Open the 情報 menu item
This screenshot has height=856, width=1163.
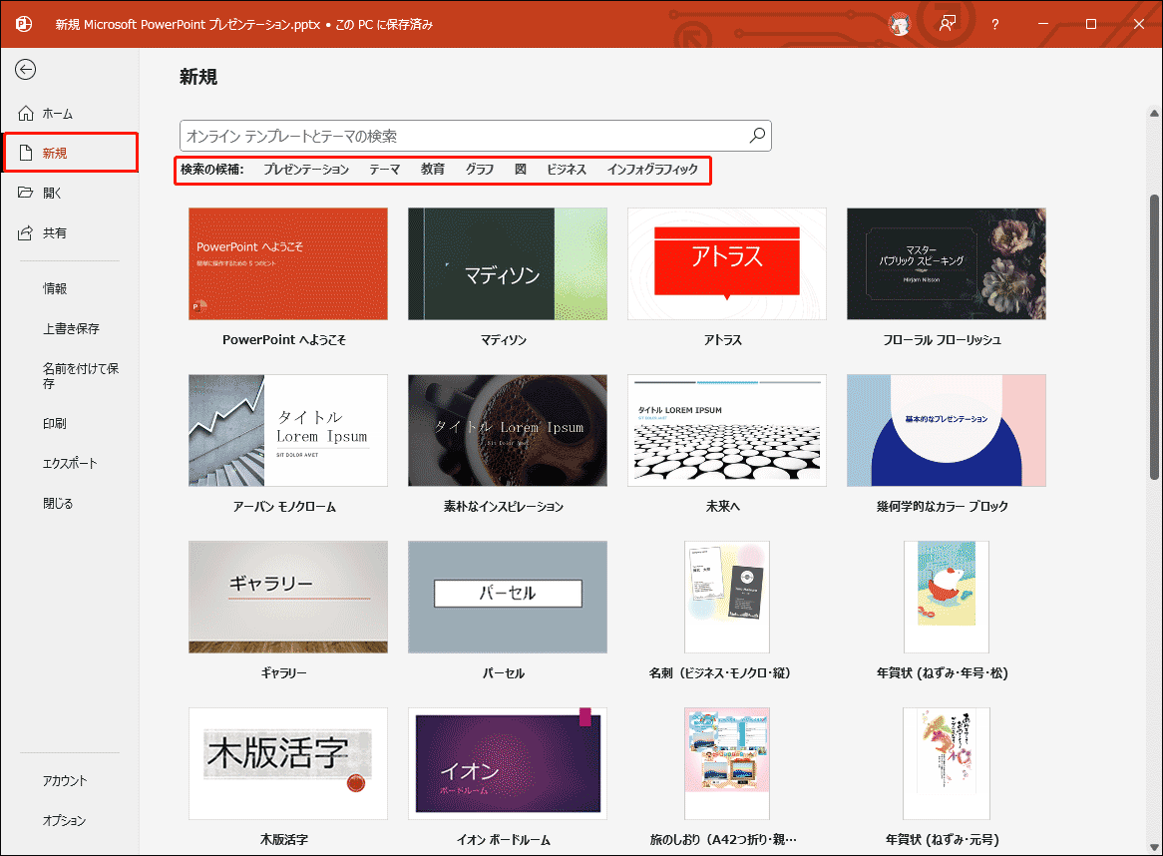(x=55, y=288)
